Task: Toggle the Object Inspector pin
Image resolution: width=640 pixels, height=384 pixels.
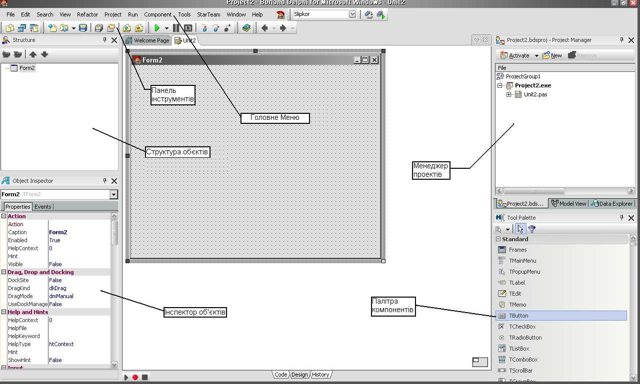Action: [x=105, y=181]
